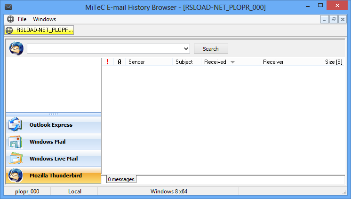Viewport: 351px width, 199px height.
Task: Minimize the main application window
Action: click(x=308, y=6)
